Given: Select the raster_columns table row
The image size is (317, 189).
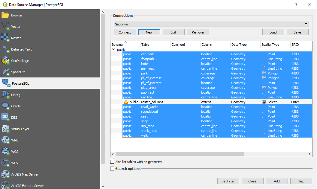Looking at the screenshot, I should pos(217,102).
